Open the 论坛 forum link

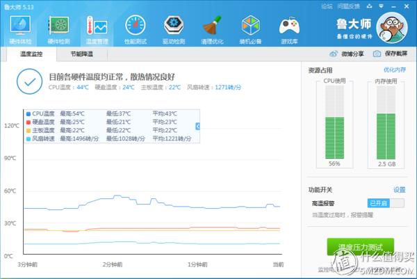(x=327, y=6)
